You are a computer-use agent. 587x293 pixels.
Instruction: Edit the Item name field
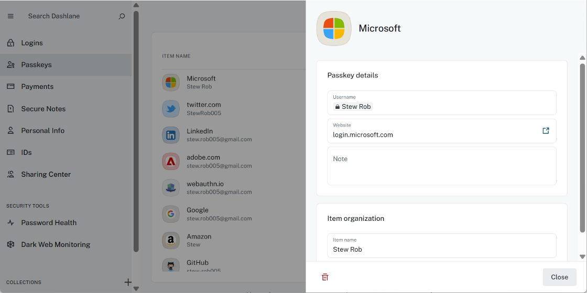(441, 249)
